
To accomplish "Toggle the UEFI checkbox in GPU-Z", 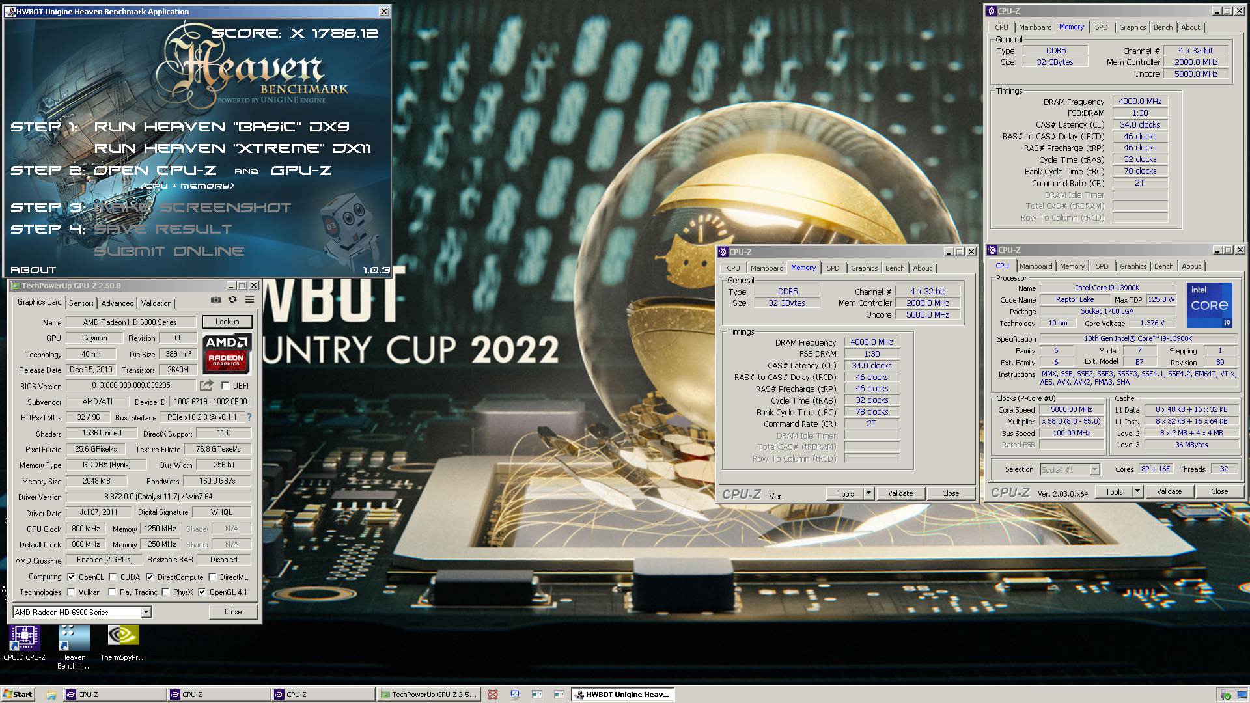I will pos(225,386).
